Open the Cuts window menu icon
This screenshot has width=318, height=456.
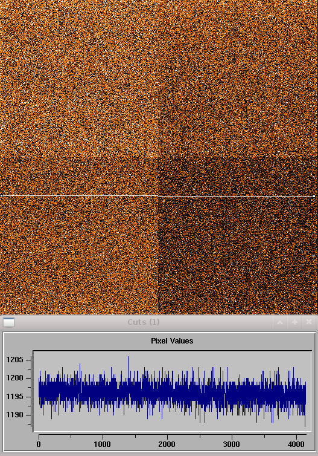click(8, 322)
